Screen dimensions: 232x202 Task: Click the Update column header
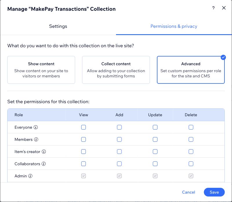coord(155,115)
